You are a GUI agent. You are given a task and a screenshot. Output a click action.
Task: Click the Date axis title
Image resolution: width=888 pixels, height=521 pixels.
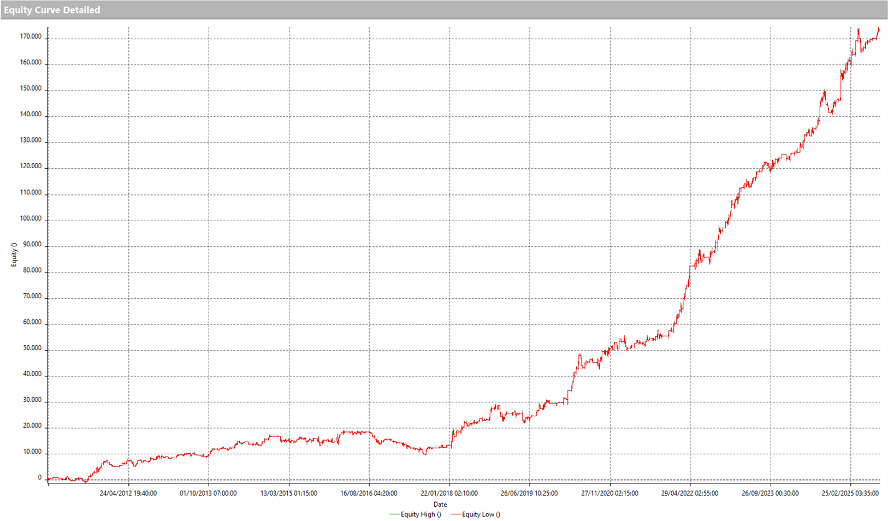point(440,505)
